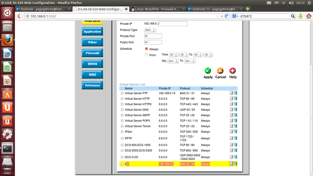The image size is (313, 176).
Task: Select the From schedule radio button
Action: (146, 55)
